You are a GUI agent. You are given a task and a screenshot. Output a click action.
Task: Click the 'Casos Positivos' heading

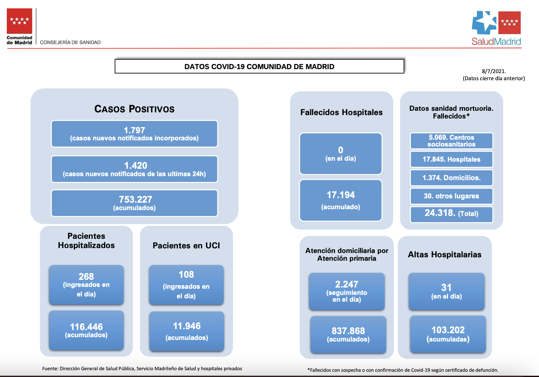tap(134, 109)
